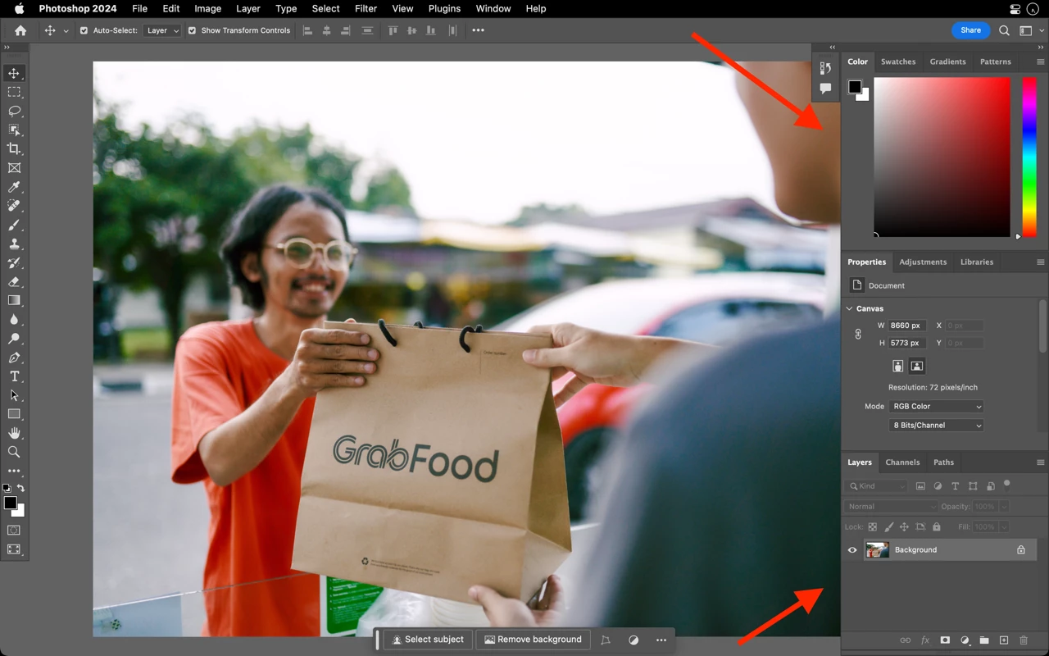Collapse the Canvas section

pos(849,308)
